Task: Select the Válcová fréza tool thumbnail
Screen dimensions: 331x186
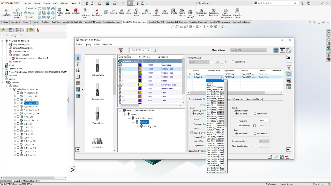Action: 97,67
